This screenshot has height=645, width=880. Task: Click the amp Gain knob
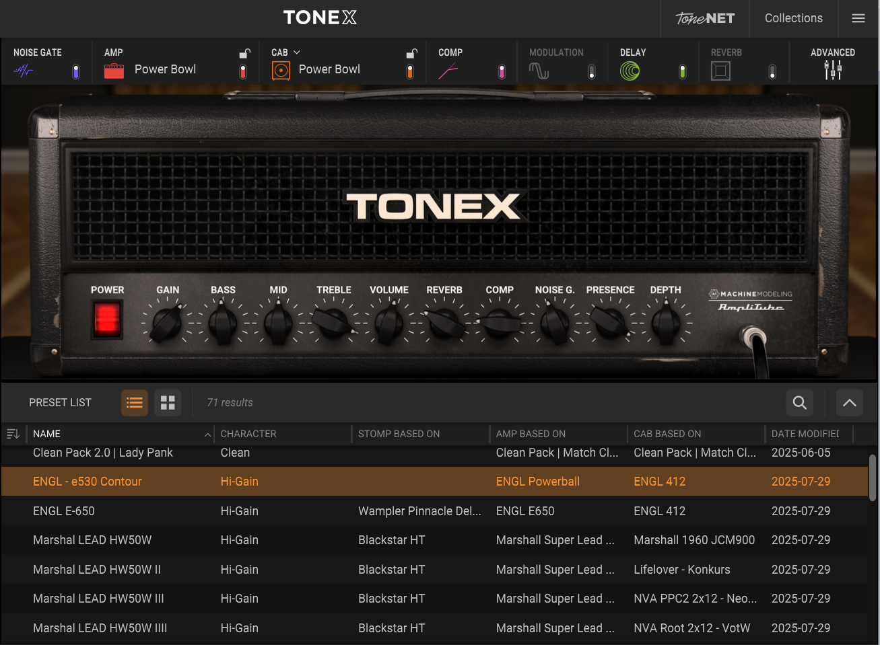pyautogui.click(x=167, y=324)
